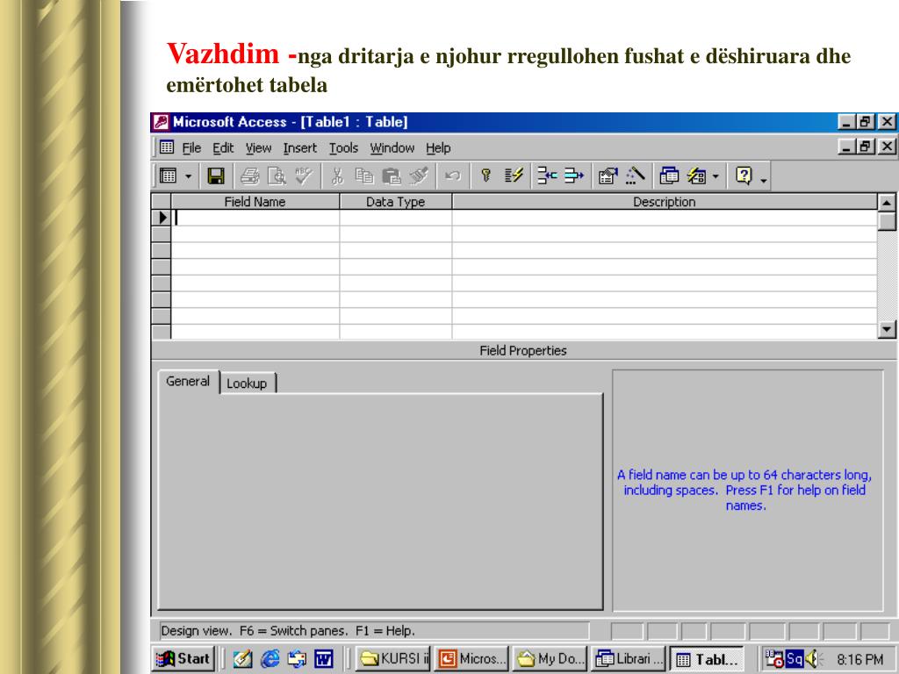Click the 8:16 PM clock
The image size is (899, 674).
coord(859,659)
